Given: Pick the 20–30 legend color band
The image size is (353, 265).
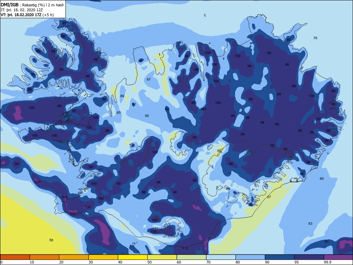Looking at the screenshot, I should click(74, 257).
